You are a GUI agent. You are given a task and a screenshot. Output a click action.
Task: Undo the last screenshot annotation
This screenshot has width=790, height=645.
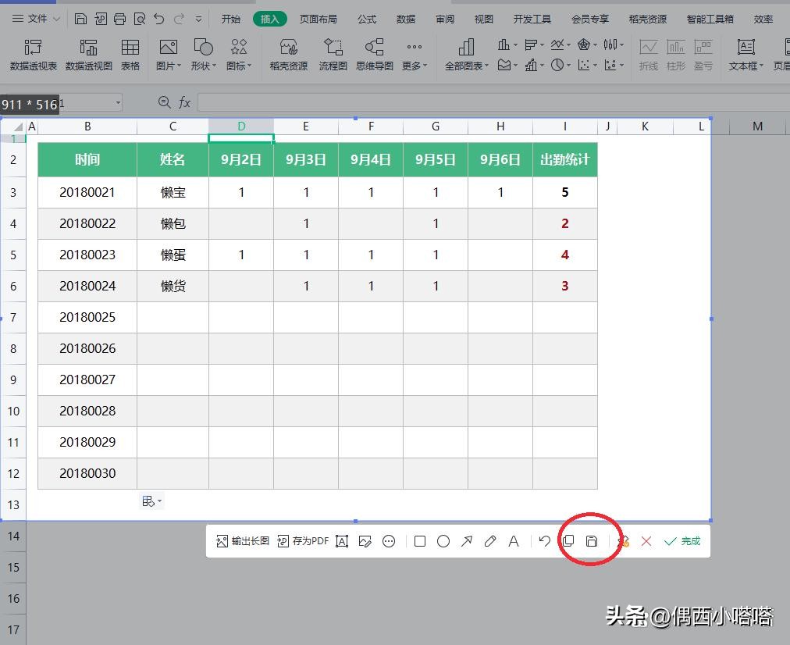(545, 541)
